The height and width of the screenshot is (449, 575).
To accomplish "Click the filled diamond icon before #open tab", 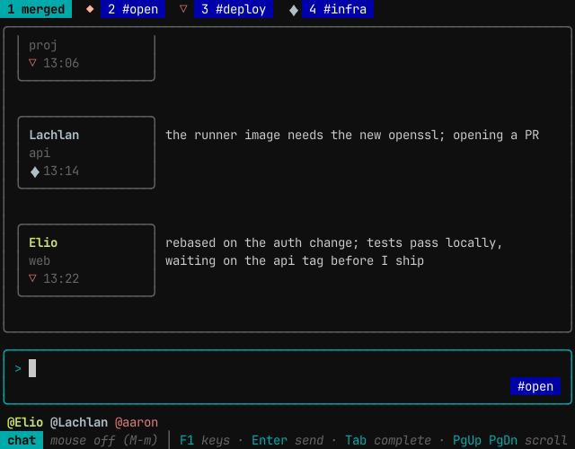I will [x=90, y=9].
